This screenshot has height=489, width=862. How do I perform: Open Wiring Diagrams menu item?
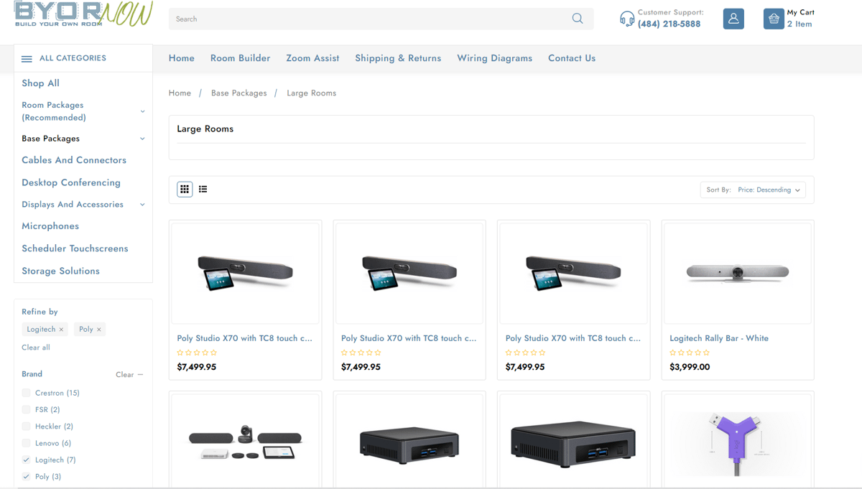pos(495,58)
